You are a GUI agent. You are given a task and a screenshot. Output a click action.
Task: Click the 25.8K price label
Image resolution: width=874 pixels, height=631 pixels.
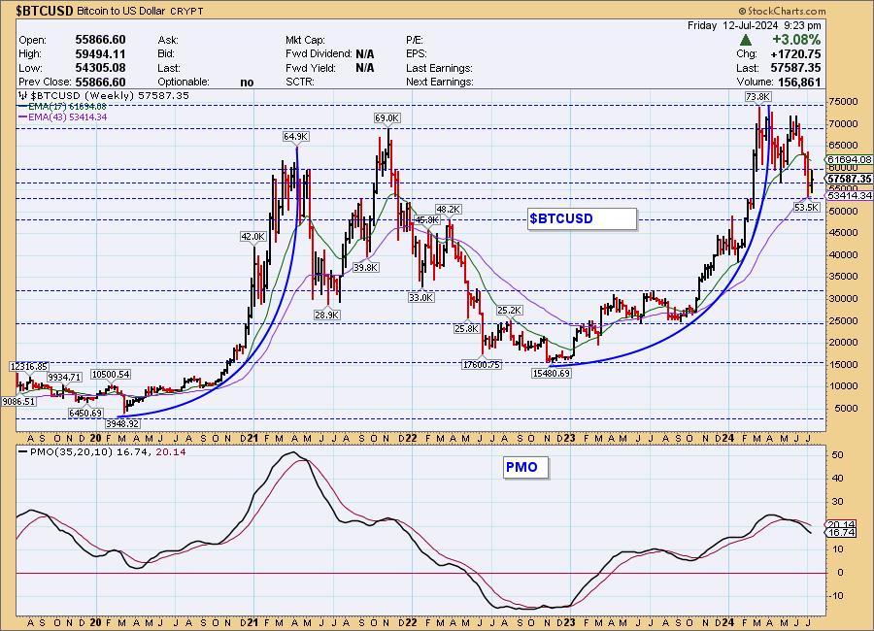coord(466,329)
